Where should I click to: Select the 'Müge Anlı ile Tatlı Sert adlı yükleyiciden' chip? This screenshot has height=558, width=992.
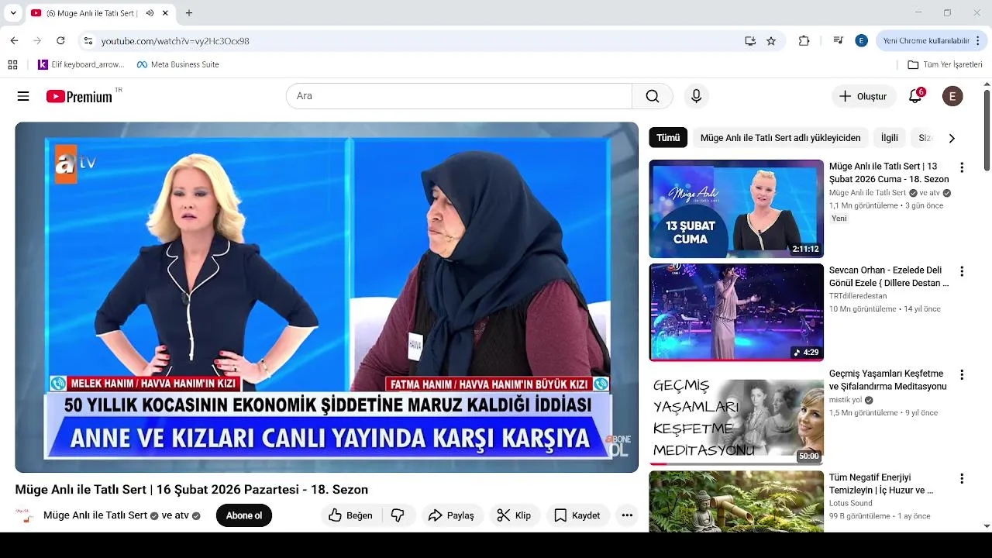point(780,138)
